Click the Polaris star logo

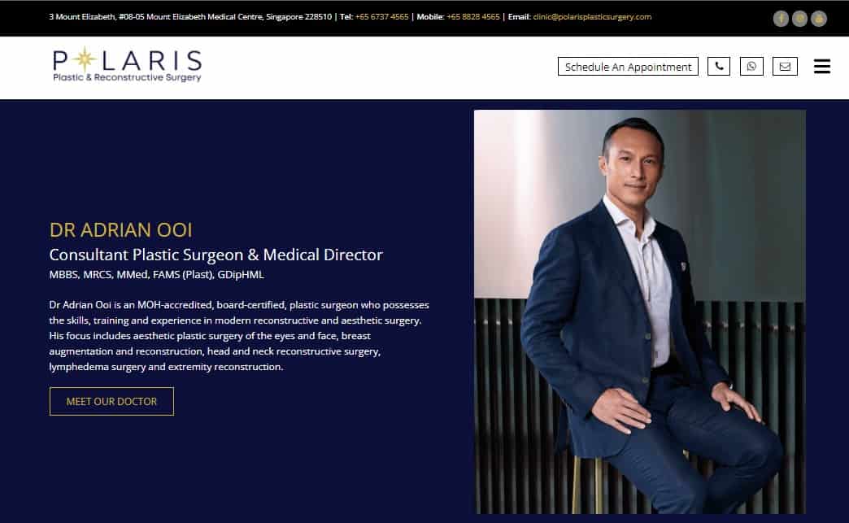[x=127, y=65]
